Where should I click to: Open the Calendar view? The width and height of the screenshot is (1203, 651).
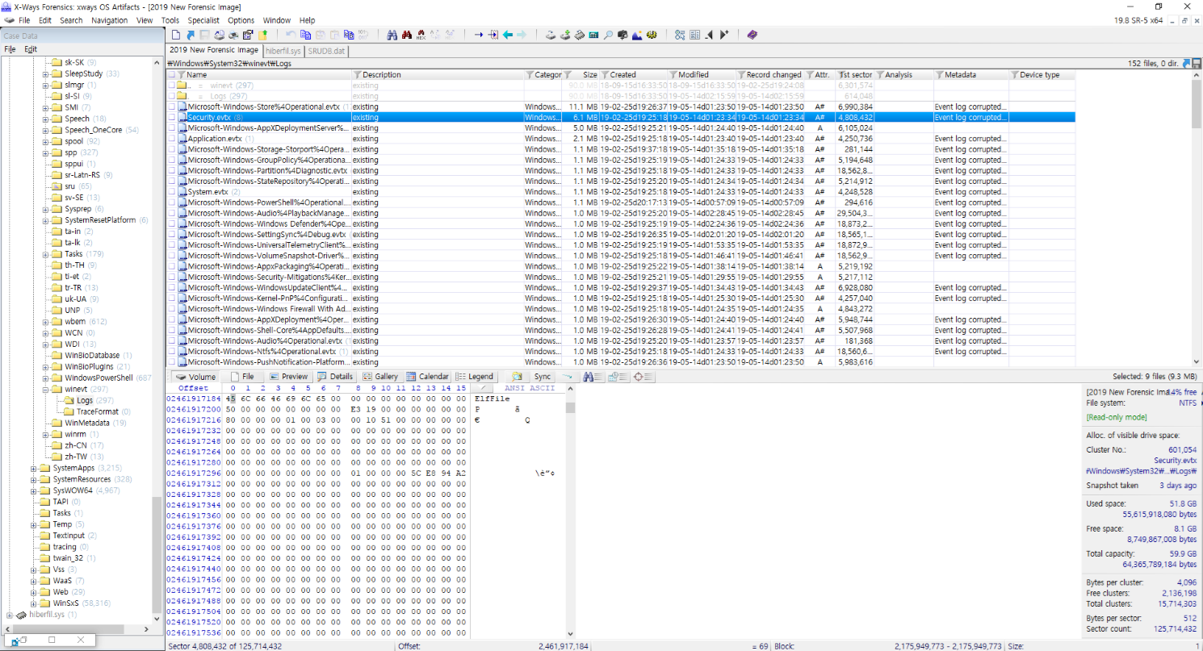click(x=428, y=377)
